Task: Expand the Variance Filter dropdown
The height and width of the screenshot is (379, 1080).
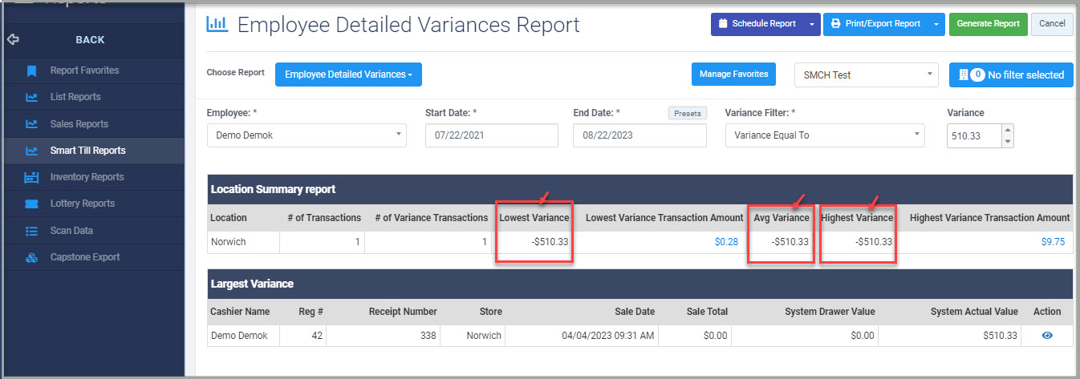Action: [824, 135]
